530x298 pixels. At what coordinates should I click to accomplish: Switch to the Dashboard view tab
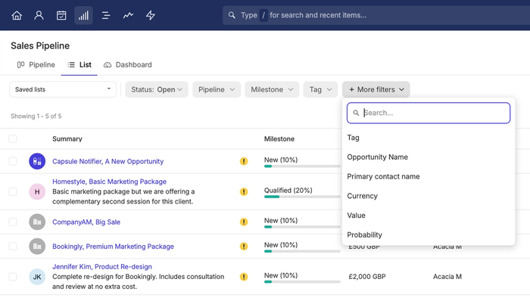pos(128,65)
